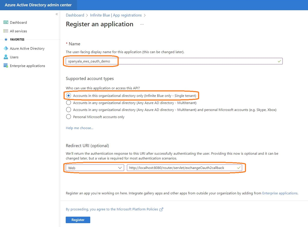Select Accounts in this organizational directory only

[68, 96]
